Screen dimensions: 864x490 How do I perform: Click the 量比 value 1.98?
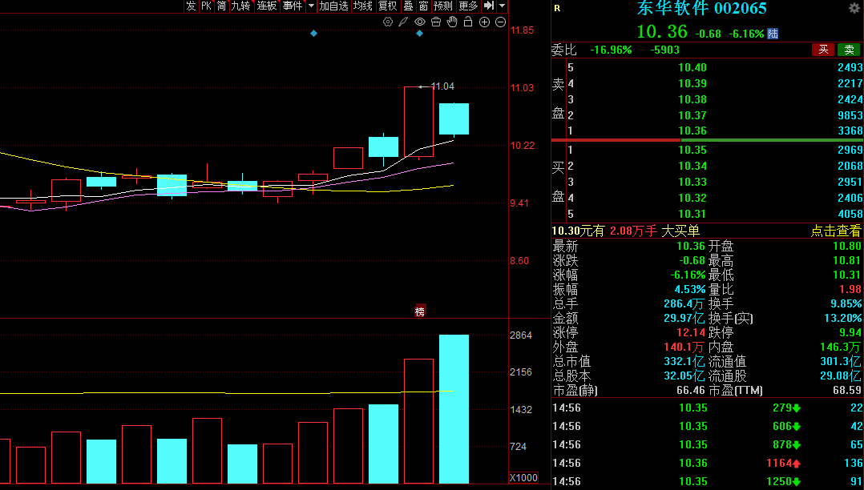coord(850,290)
